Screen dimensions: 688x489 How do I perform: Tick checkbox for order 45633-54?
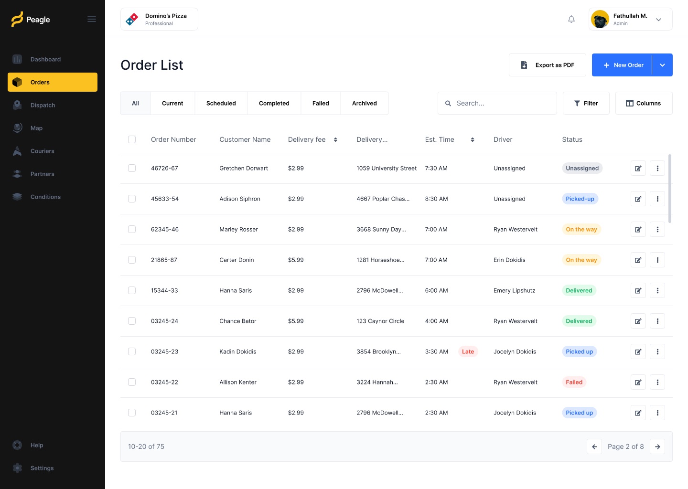pyautogui.click(x=132, y=199)
